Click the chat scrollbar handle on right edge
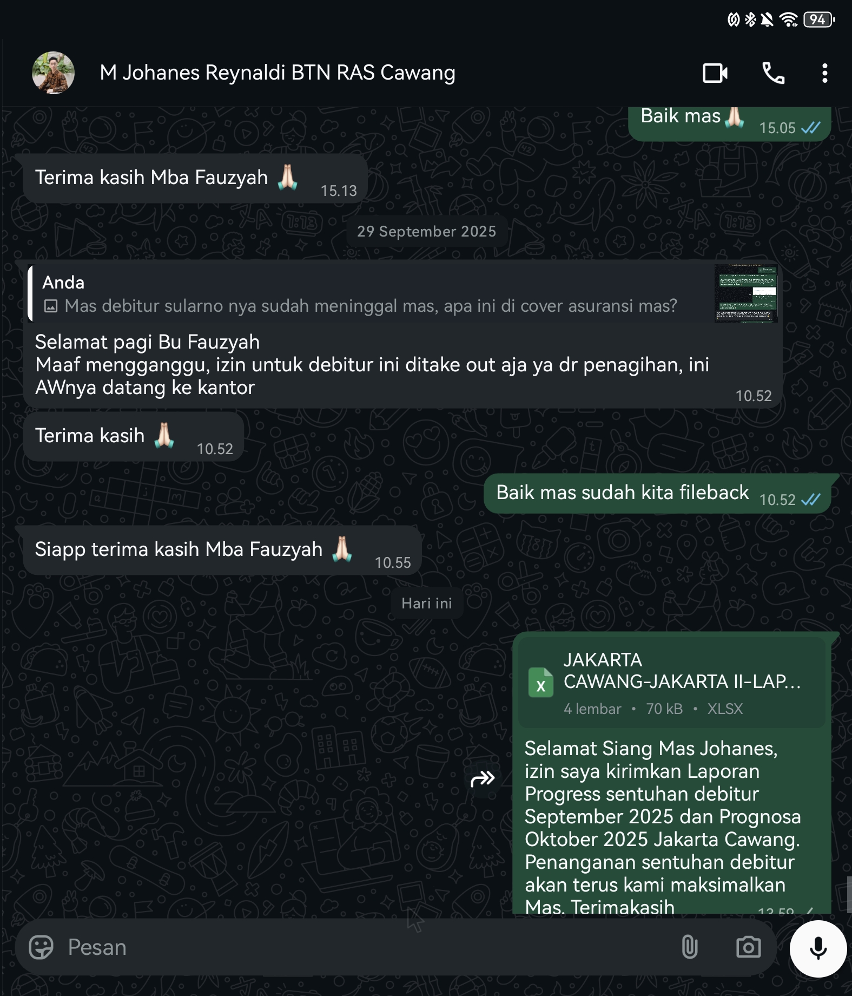 point(849,895)
